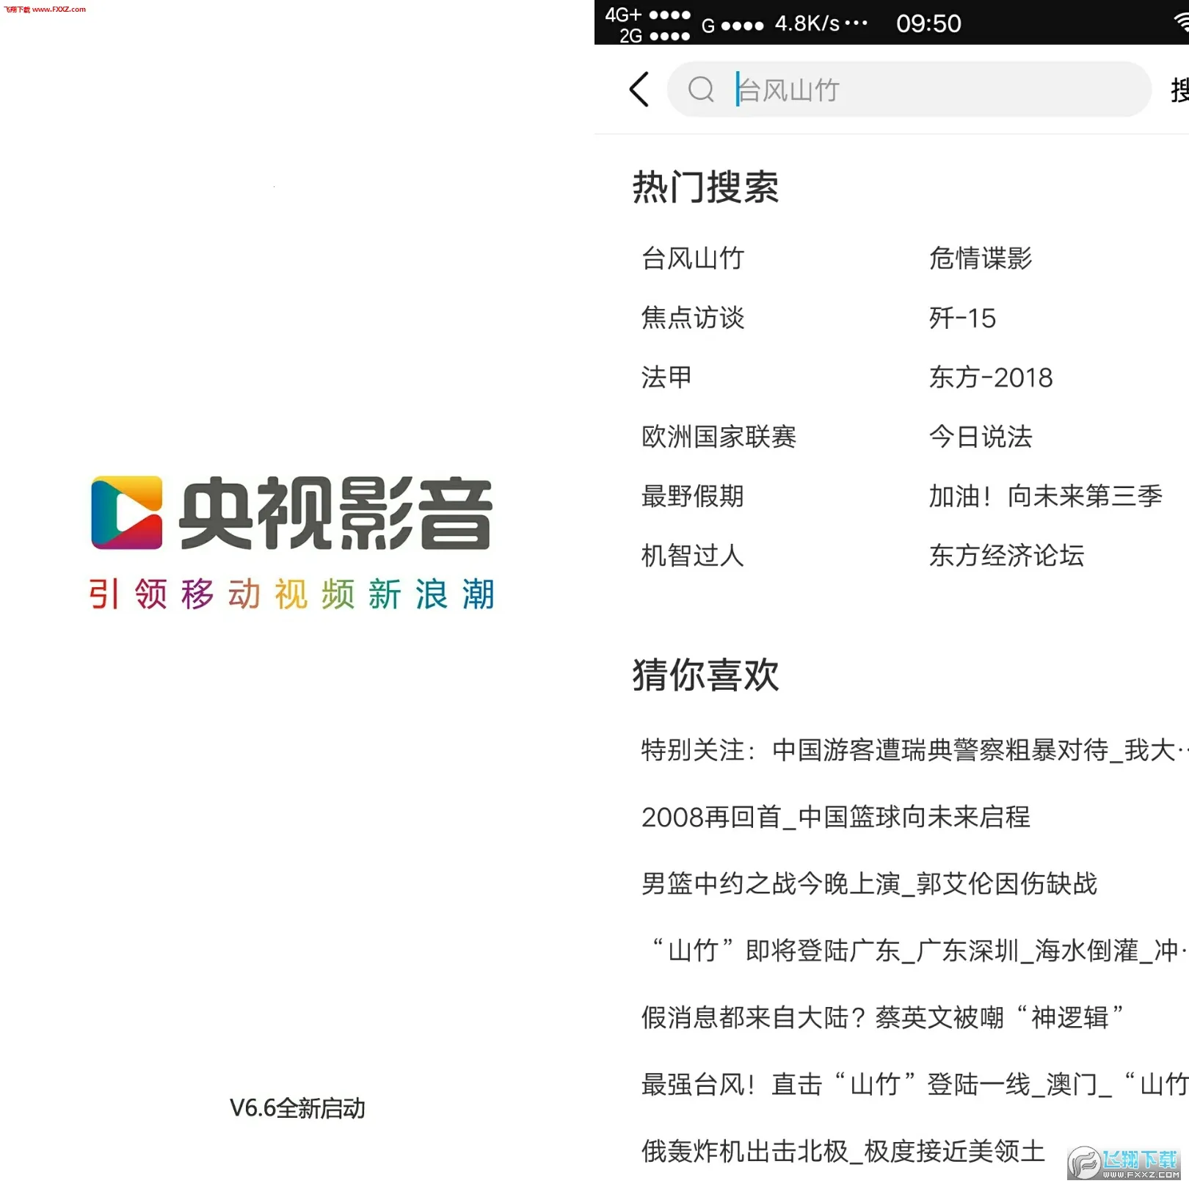
Task: Tap the Wi-Fi icon in the status bar
Action: pyautogui.click(x=1179, y=22)
